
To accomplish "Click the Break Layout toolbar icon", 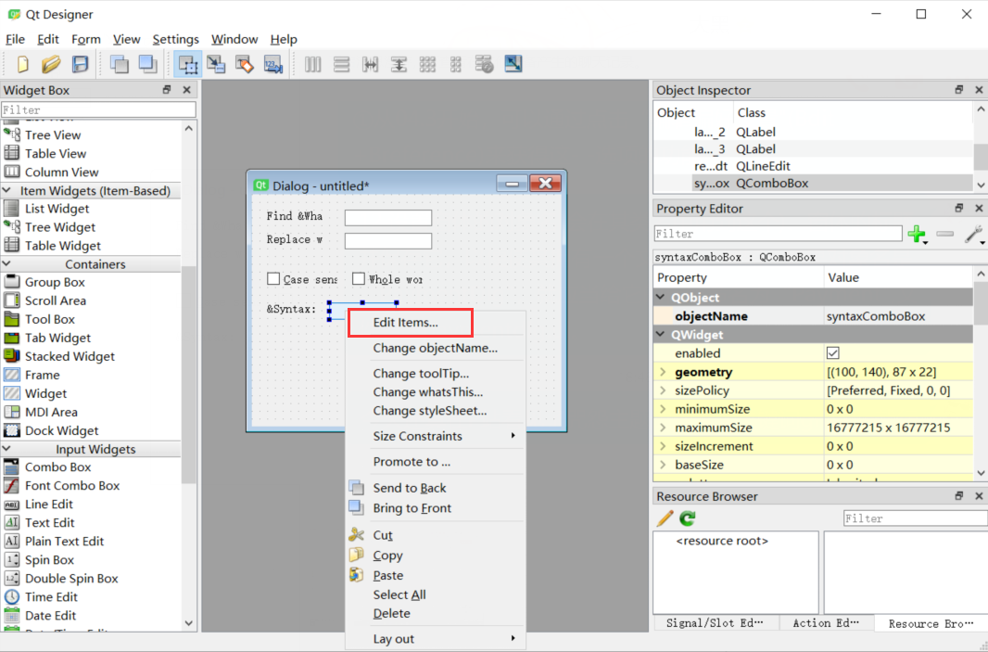I will (484, 64).
